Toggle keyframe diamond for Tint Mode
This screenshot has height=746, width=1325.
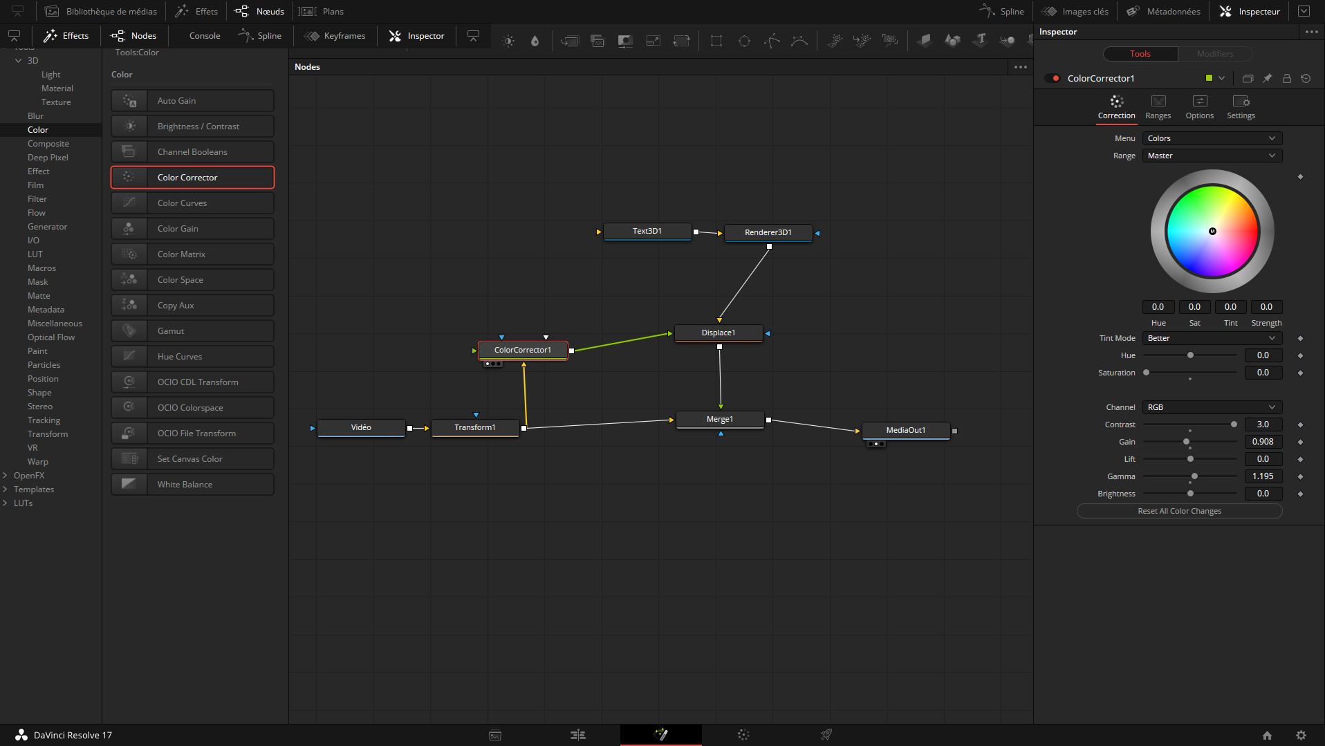1300,338
